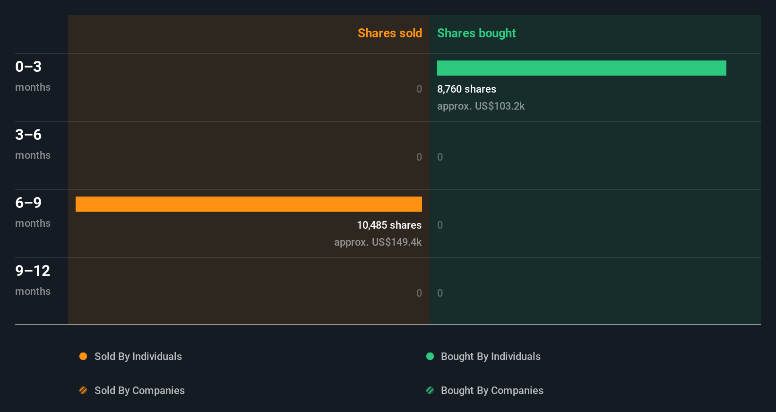The image size is (776, 412).
Task: Click the 3–6 months row label
Action: coord(33,144)
